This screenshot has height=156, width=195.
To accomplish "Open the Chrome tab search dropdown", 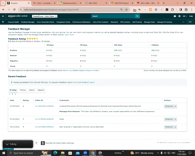I will (x=3, y=3).
